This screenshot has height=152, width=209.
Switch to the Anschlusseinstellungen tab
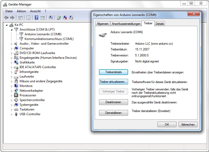coord(126,24)
